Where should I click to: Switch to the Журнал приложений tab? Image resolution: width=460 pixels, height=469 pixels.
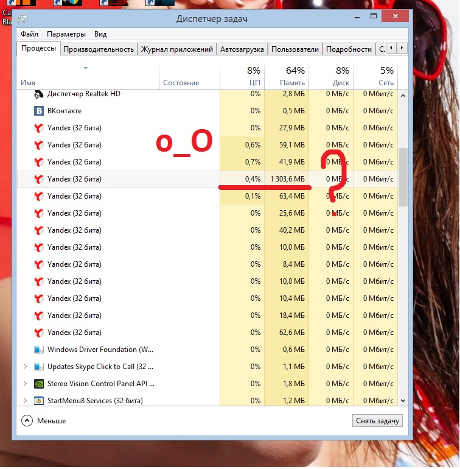[x=177, y=49]
